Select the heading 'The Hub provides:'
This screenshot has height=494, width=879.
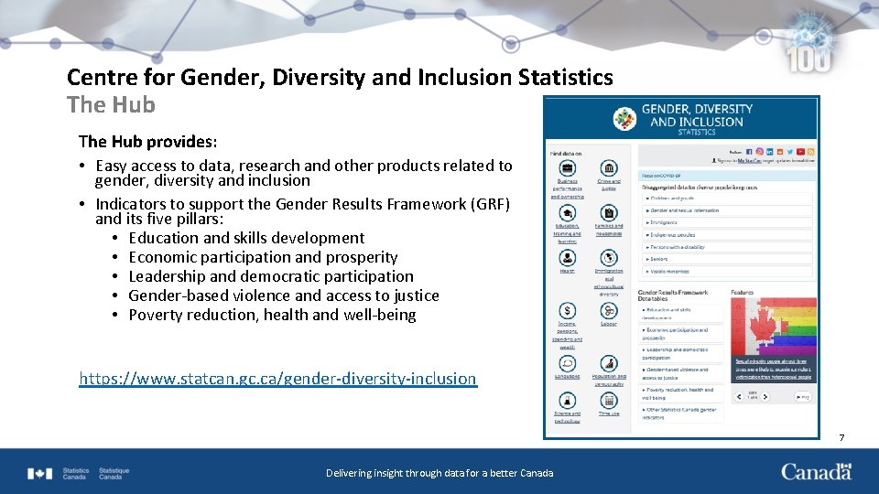click(148, 142)
